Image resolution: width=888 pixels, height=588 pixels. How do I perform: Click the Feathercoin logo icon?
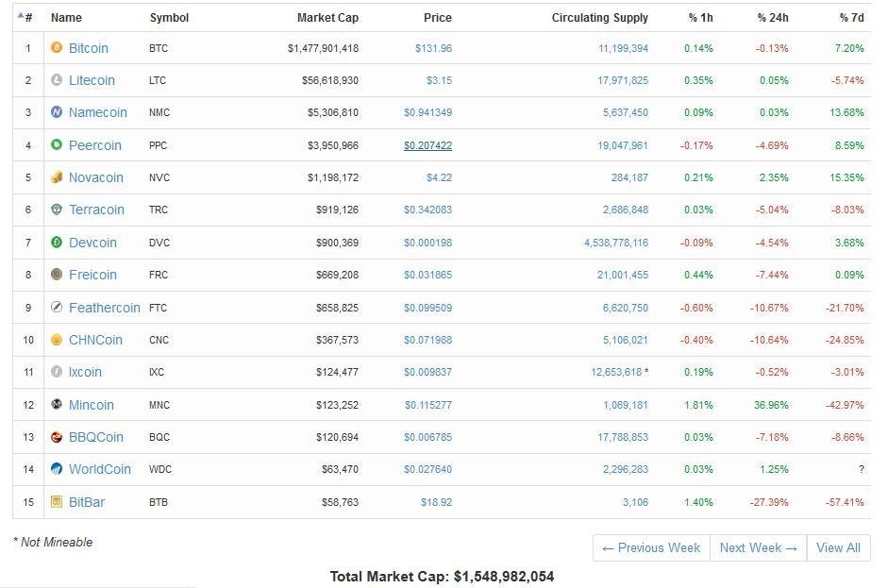tap(56, 307)
